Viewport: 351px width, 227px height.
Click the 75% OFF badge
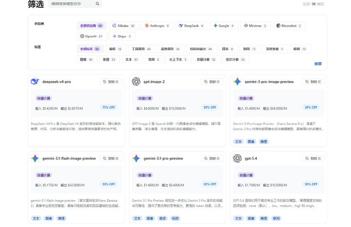tap(108, 108)
